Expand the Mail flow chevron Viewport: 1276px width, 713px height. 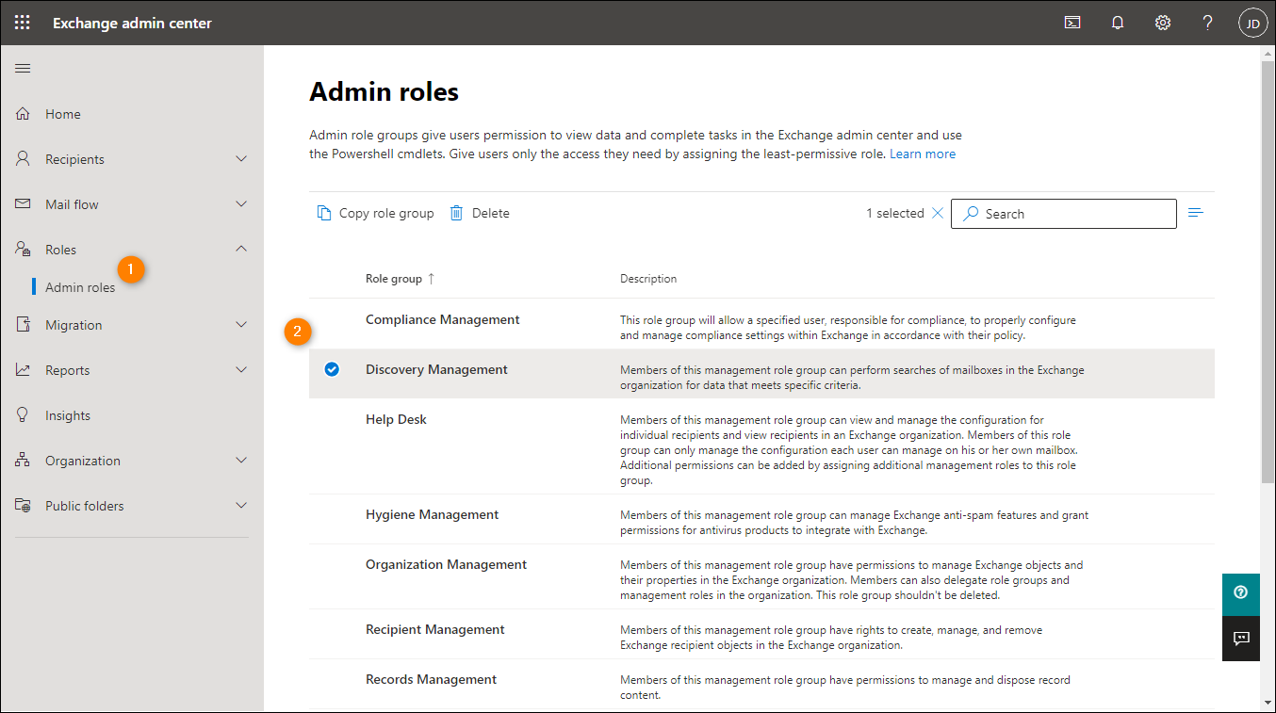tap(241, 204)
